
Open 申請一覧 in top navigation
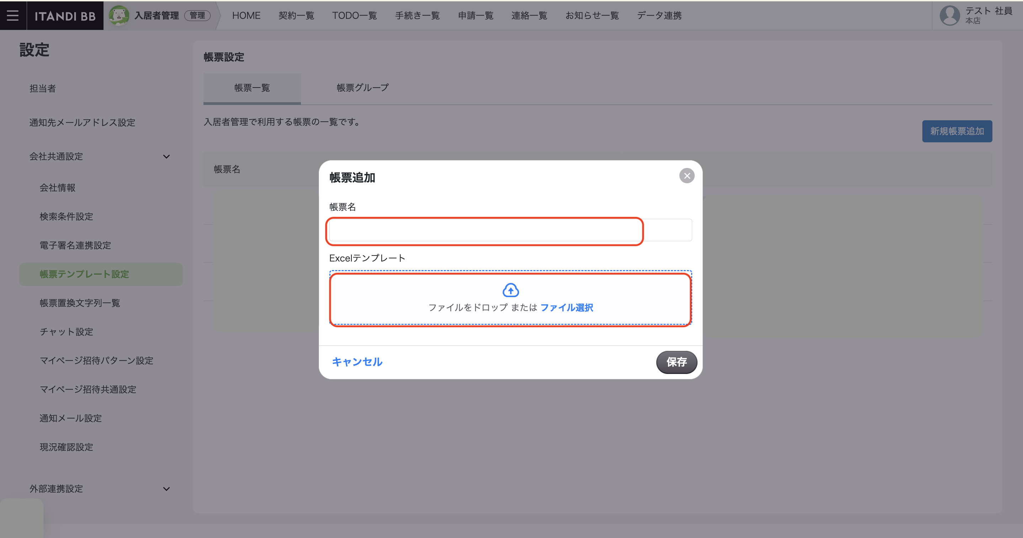(476, 16)
